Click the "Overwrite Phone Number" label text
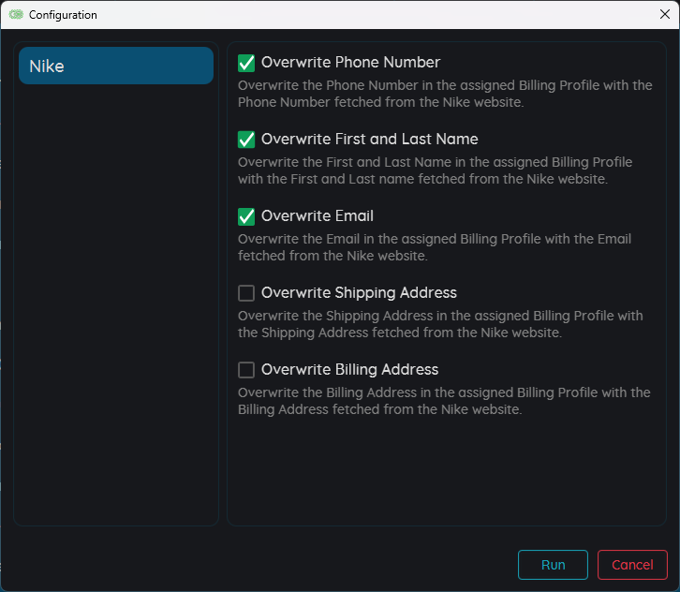This screenshot has height=592, width=680. (350, 63)
